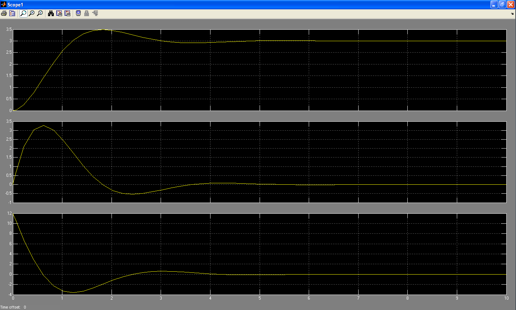The image size is (516, 310).
Task: Click the Scope1 title text
Action: [x=15, y=5]
